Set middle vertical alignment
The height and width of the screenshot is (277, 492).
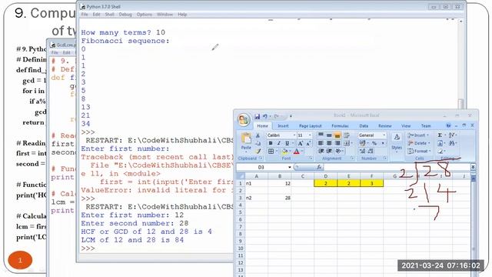click(329, 135)
